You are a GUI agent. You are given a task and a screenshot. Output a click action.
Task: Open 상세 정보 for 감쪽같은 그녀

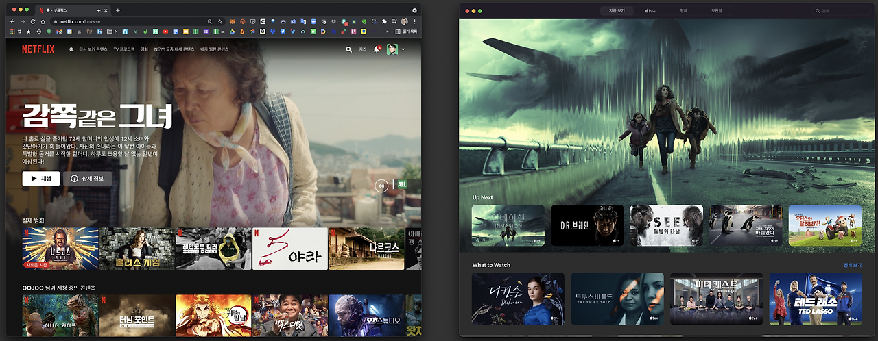[x=87, y=179]
